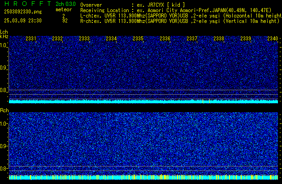
Task: Select the value 92 under meteor
Action: click(x=65, y=21)
